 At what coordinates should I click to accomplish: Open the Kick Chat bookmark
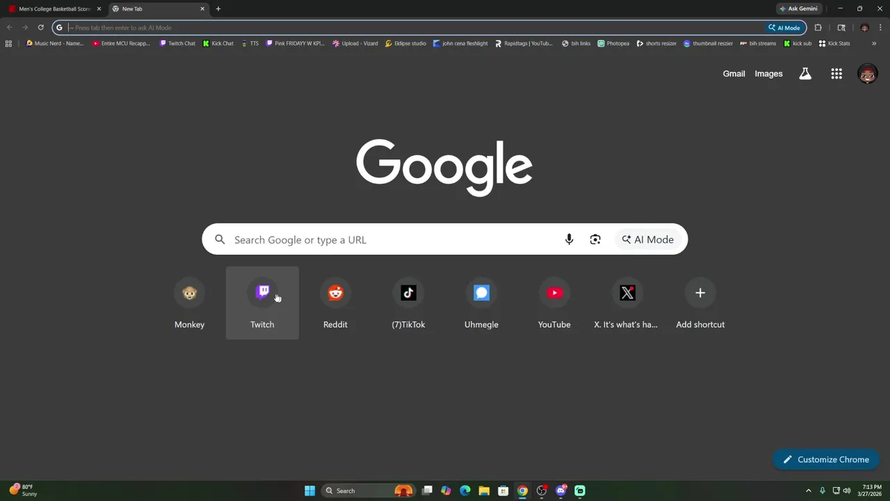(x=218, y=43)
